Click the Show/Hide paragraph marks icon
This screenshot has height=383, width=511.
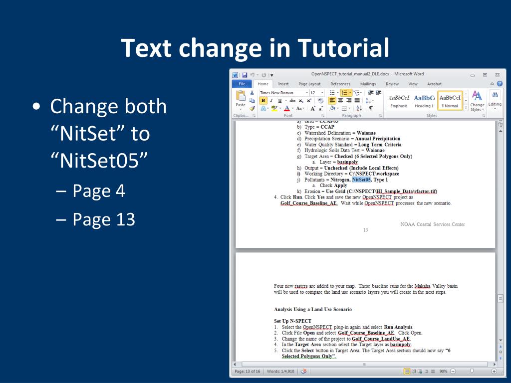pos(371,108)
